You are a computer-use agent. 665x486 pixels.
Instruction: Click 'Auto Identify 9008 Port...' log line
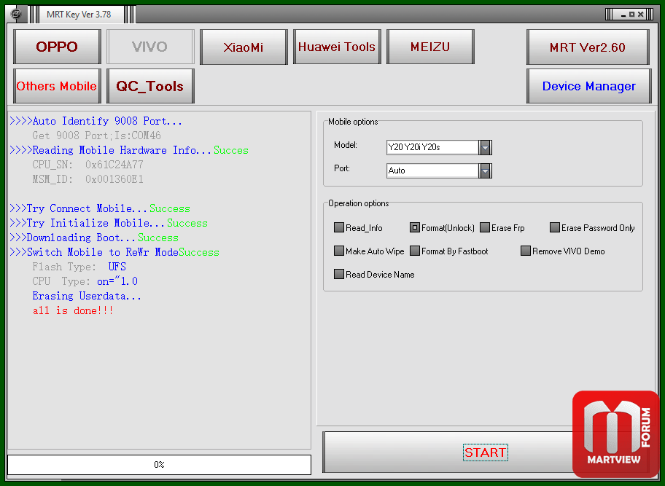(x=96, y=121)
